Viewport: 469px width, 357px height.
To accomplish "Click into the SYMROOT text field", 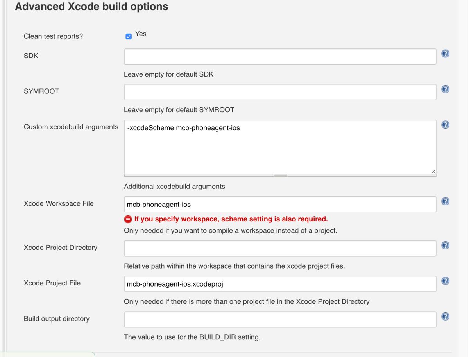I will [x=280, y=92].
